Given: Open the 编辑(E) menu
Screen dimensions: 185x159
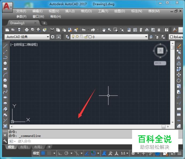Looking at the screenshot, I should click(x=37, y=11).
